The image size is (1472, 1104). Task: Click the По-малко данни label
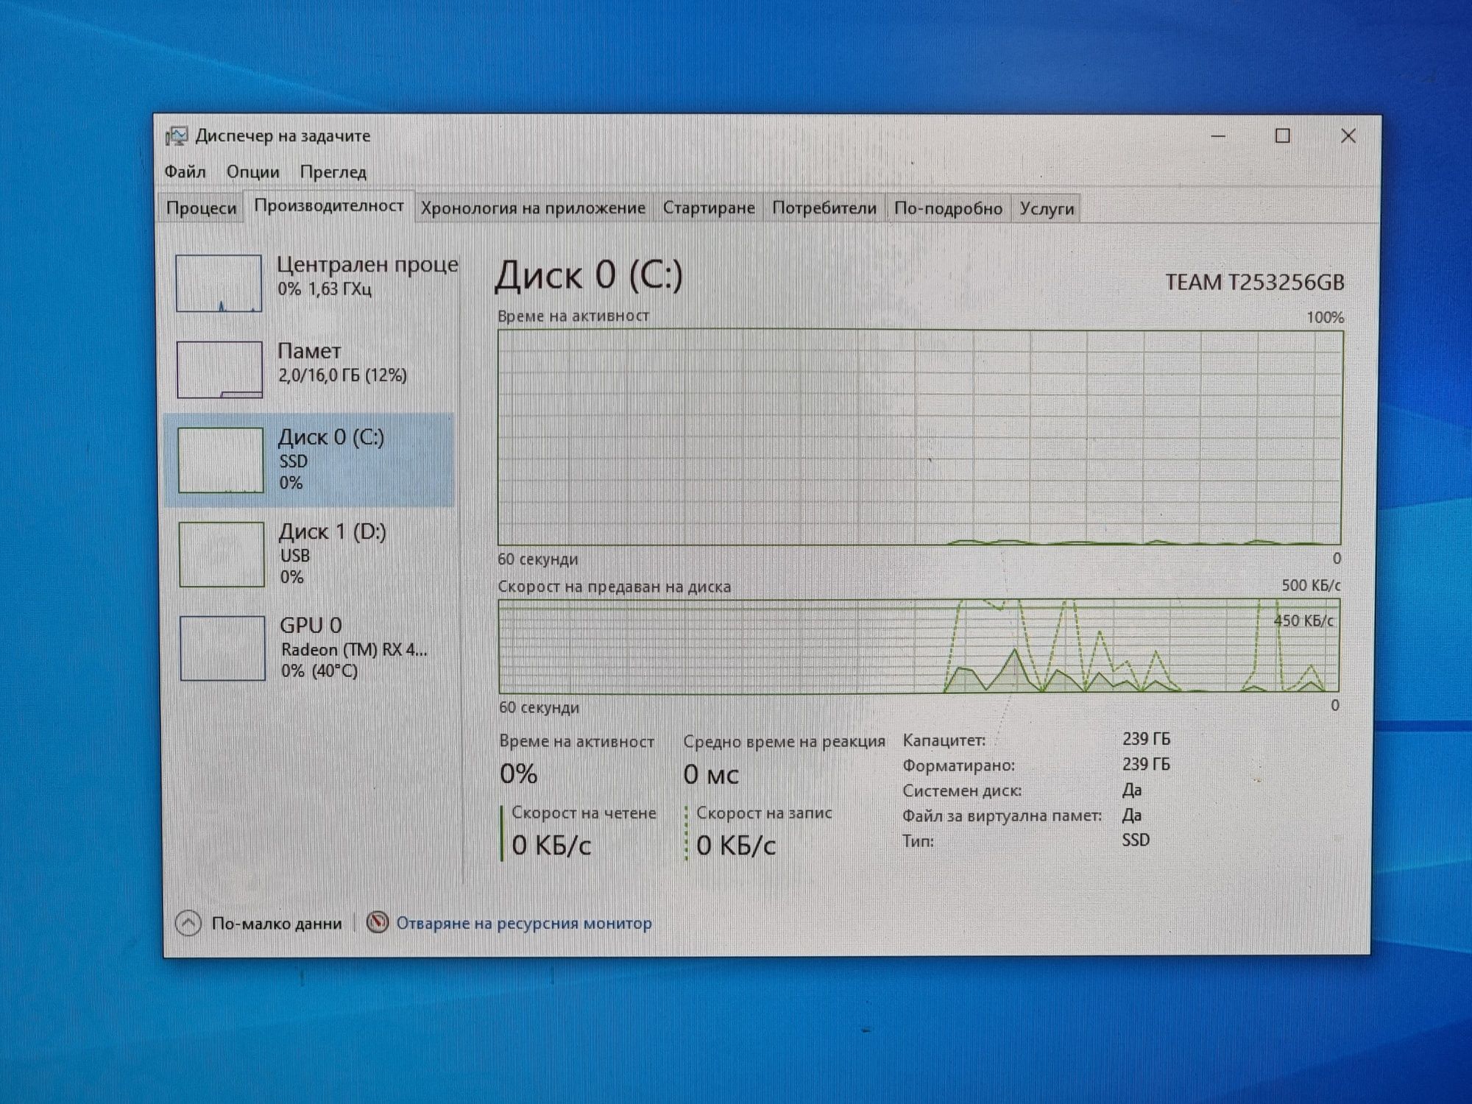[x=277, y=924]
